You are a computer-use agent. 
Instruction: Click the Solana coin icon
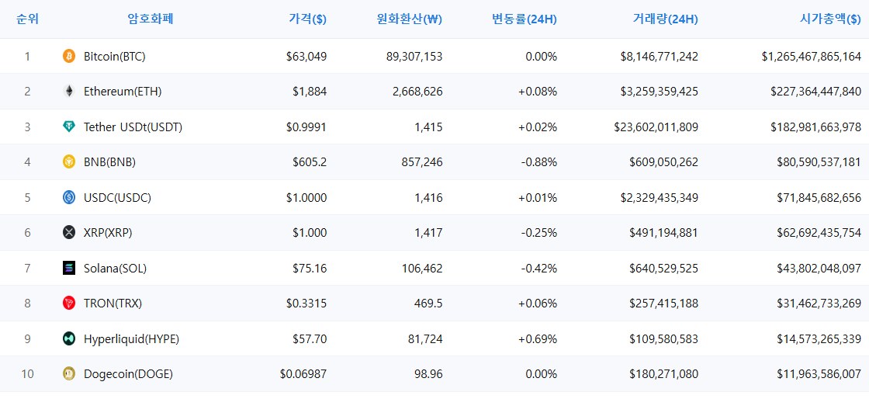[69, 269]
